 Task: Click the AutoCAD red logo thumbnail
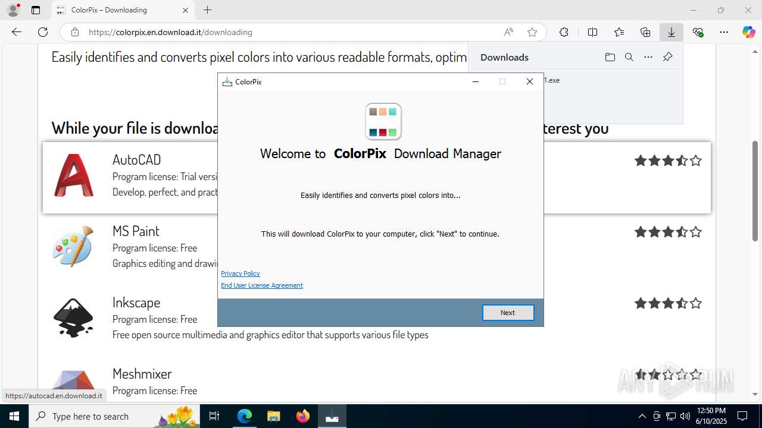tap(74, 175)
